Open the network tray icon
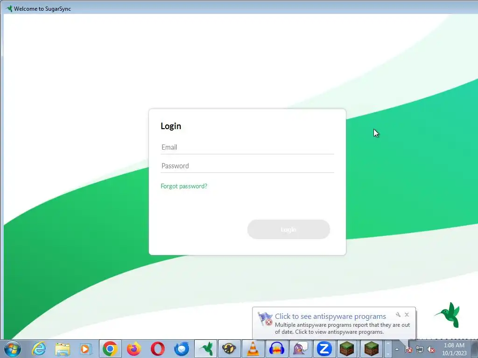This screenshot has width=478, height=358. pyautogui.click(x=420, y=350)
